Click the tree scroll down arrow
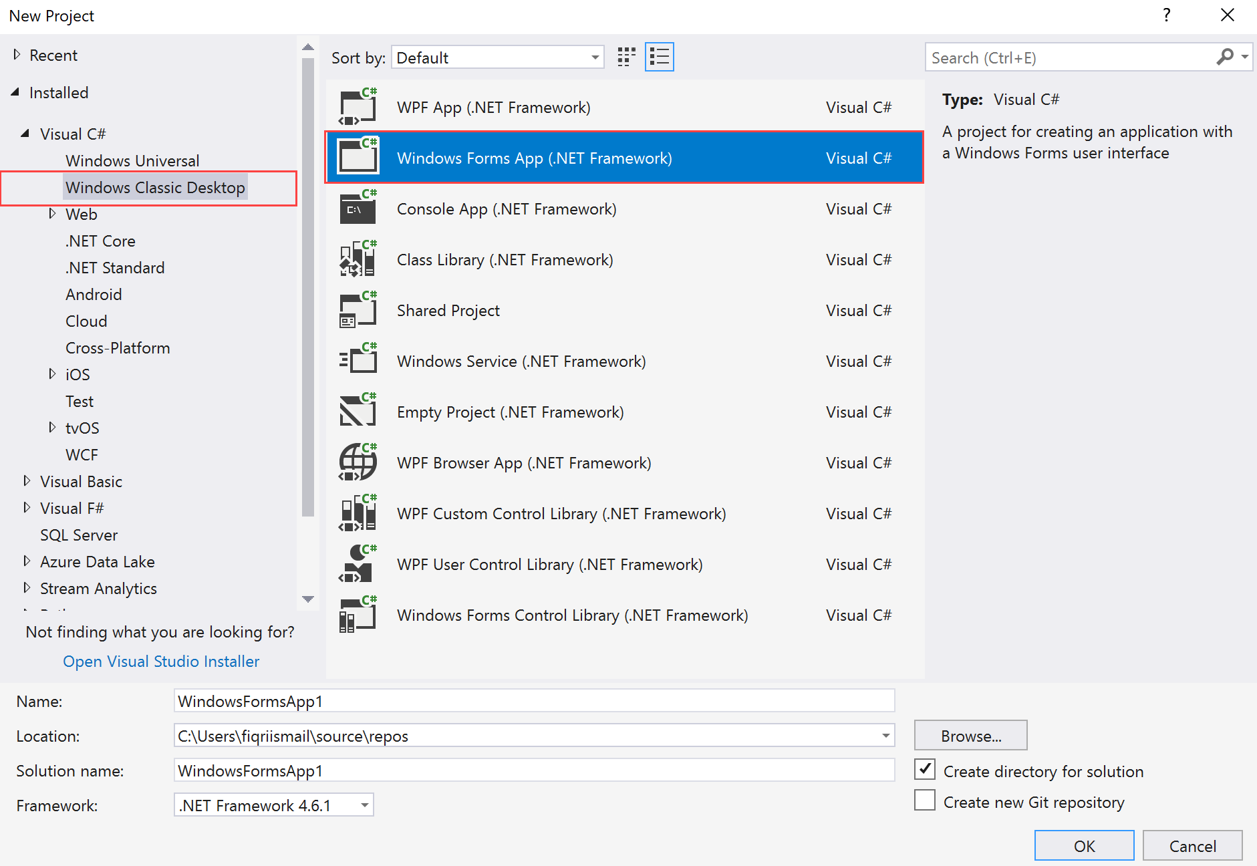The height and width of the screenshot is (866, 1257). [x=307, y=599]
